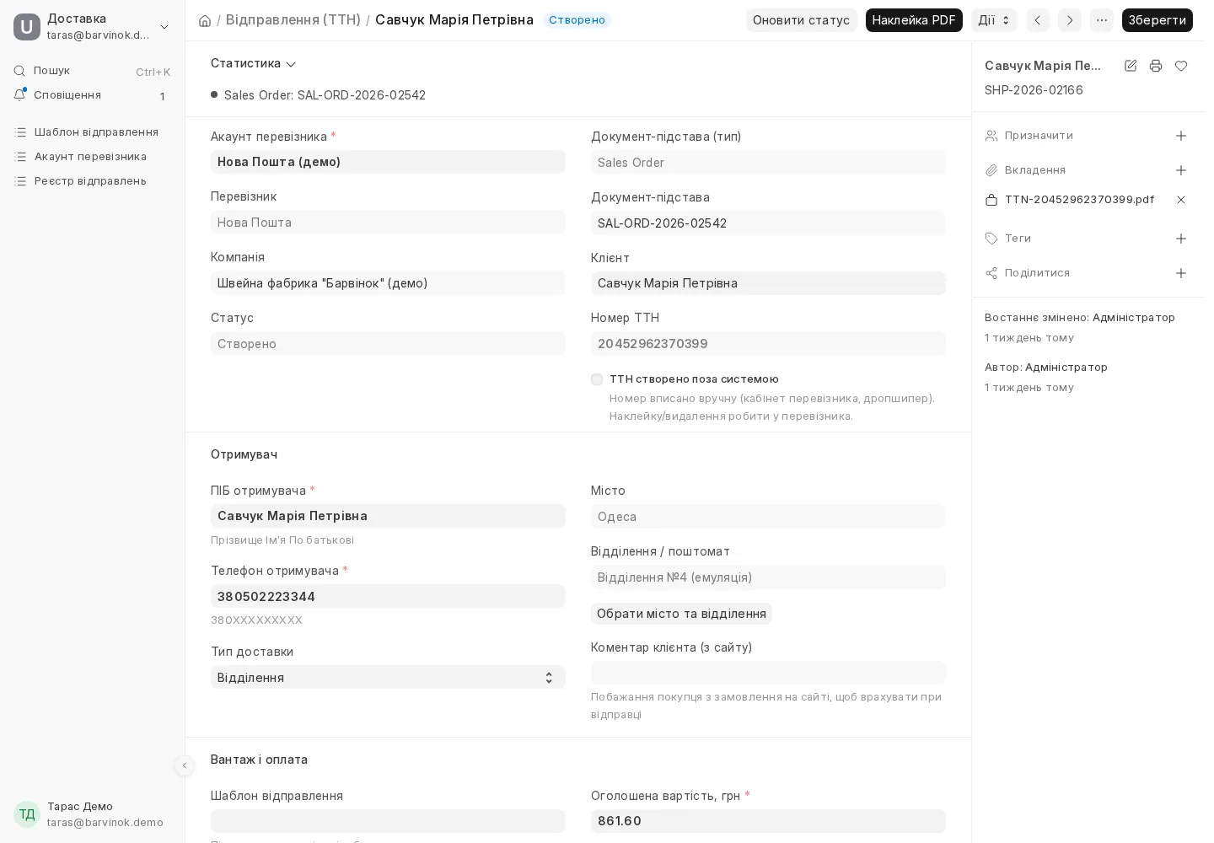Viewport: 1214px width, 843px height.
Task: Like document with heart icon
Action: [1181, 66]
